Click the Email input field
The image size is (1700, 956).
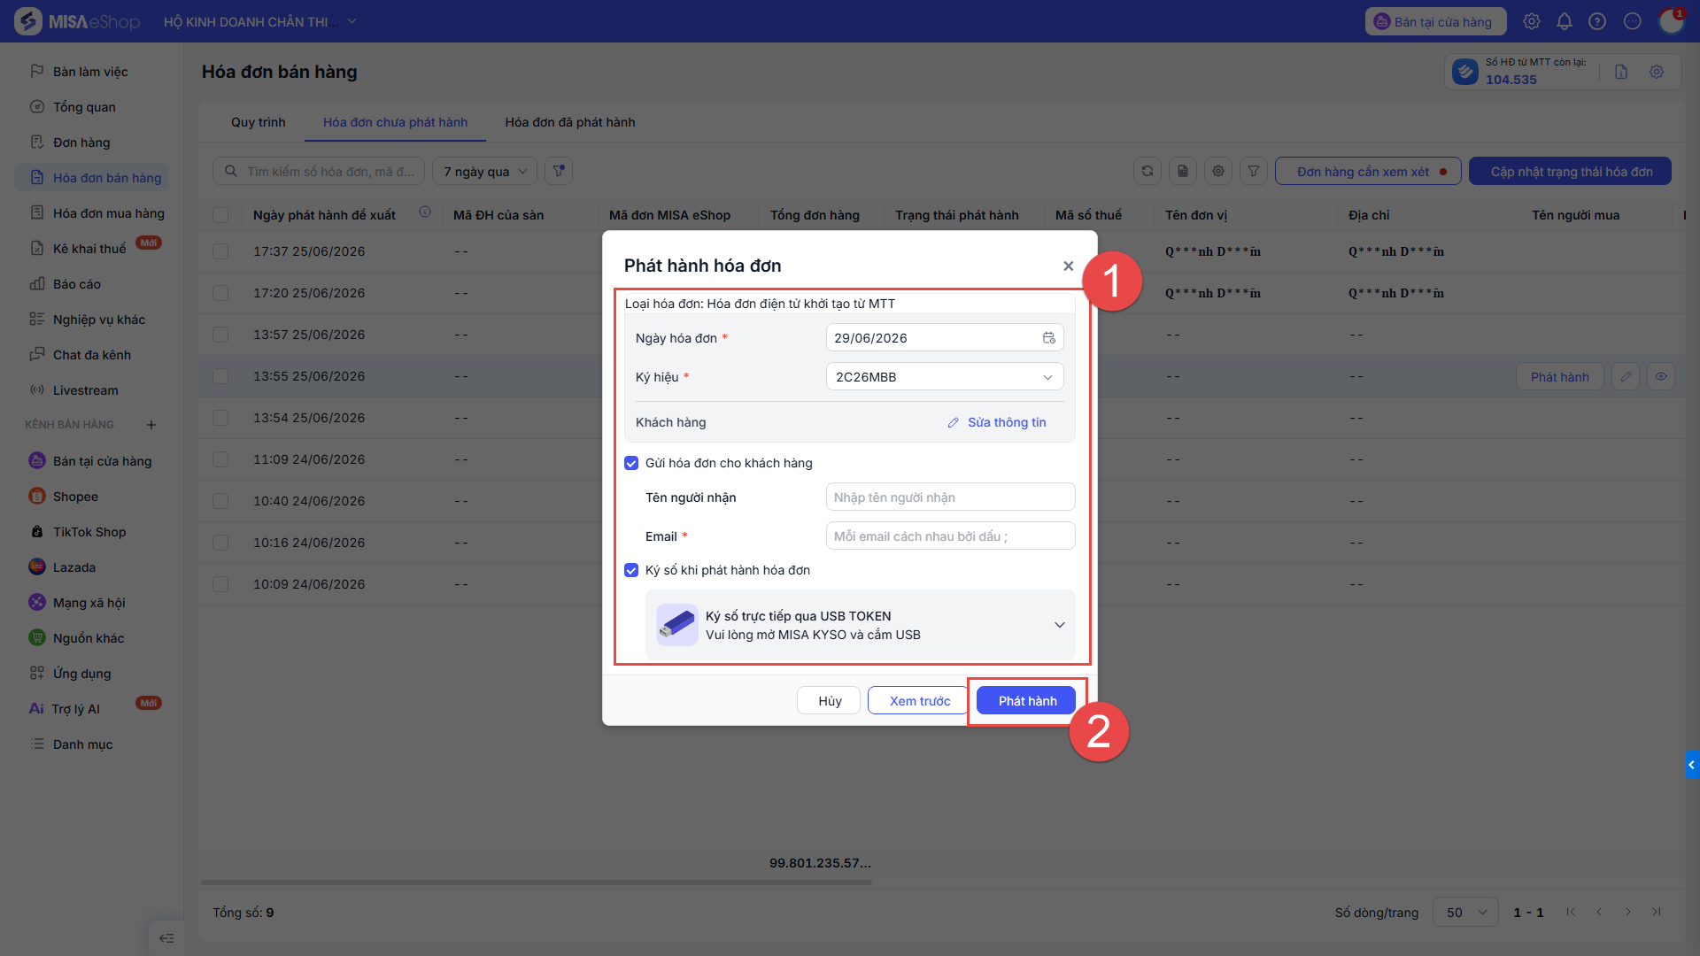[x=950, y=536]
